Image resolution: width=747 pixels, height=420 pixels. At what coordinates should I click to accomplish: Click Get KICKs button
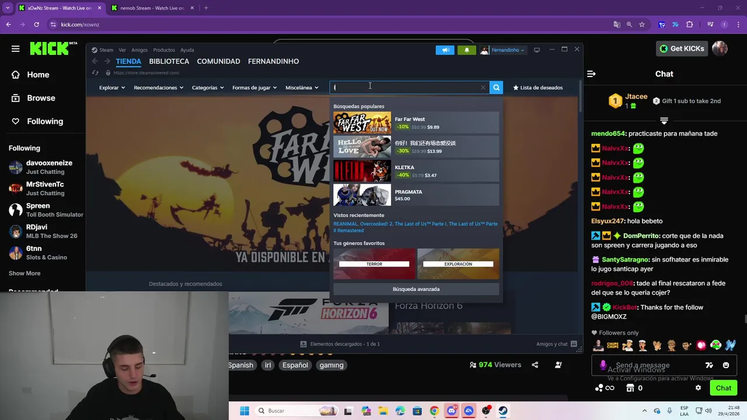click(682, 48)
